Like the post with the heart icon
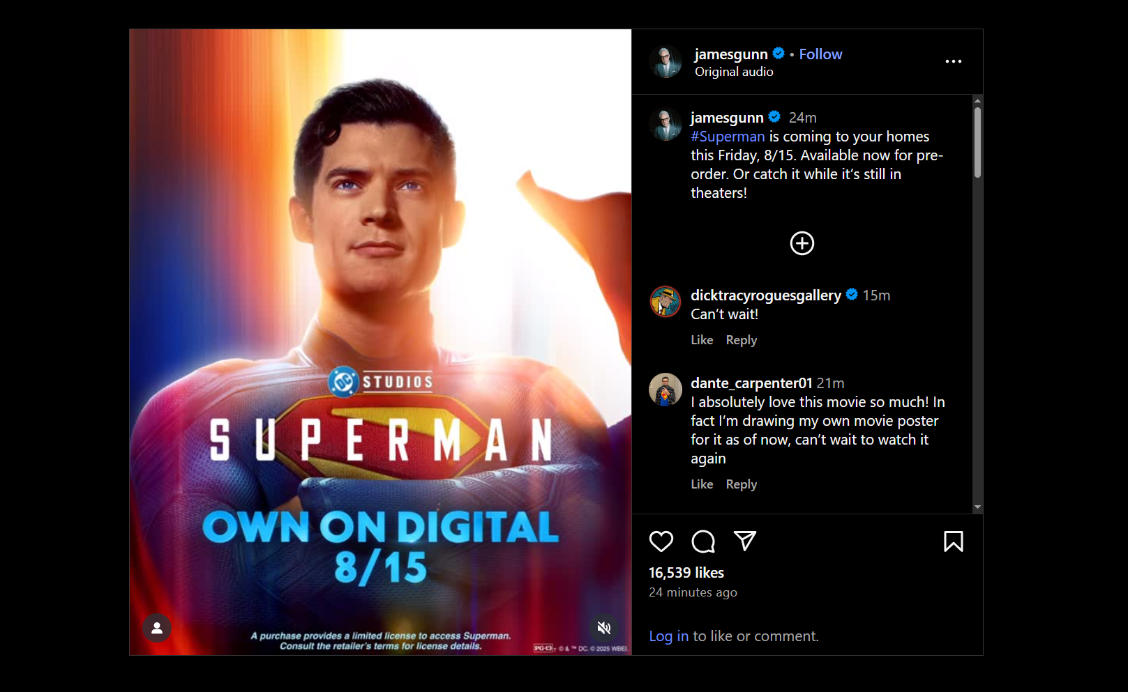The height and width of the screenshot is (692, 1128). click(x=661, y=541)
